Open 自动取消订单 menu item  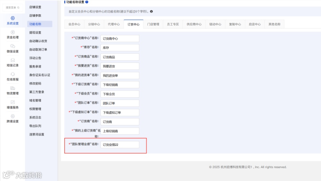coord(38,49)
